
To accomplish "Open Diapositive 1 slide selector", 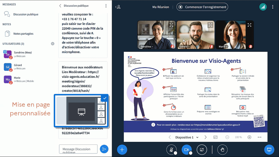I will (187, 137).
